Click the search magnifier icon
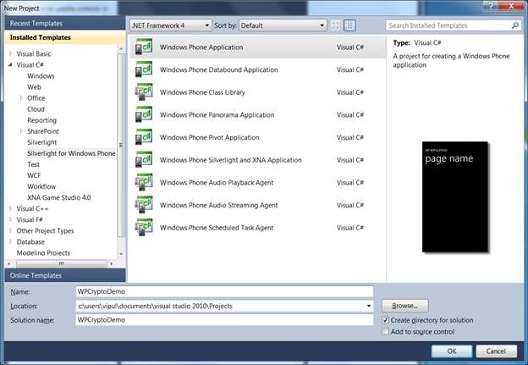 [x=514, y=25]
